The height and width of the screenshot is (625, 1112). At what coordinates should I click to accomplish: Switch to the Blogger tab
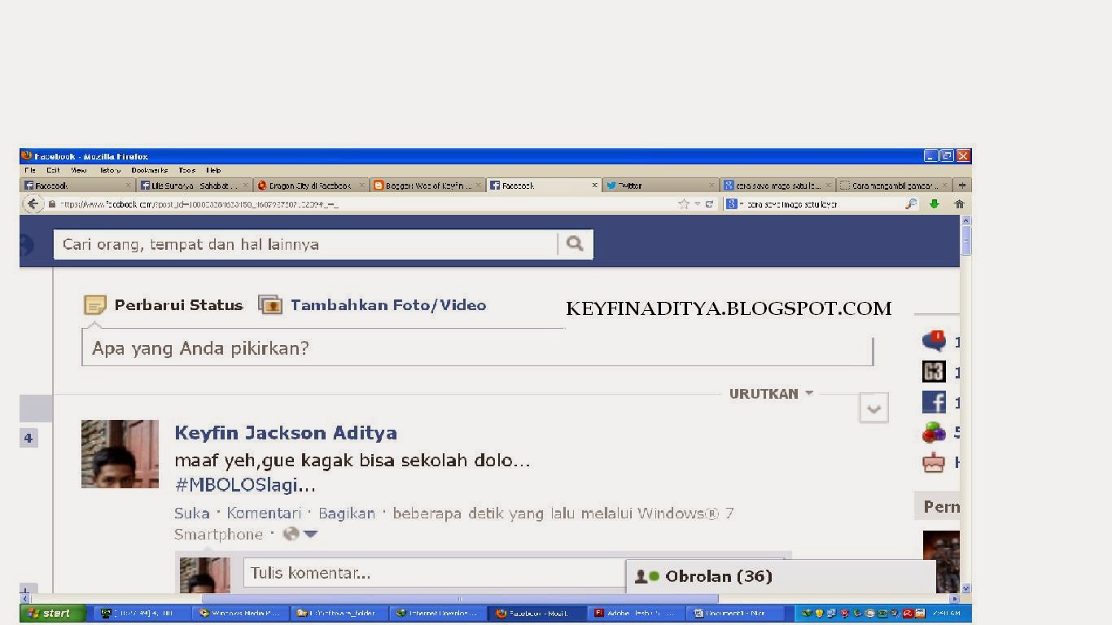point(427,186)
